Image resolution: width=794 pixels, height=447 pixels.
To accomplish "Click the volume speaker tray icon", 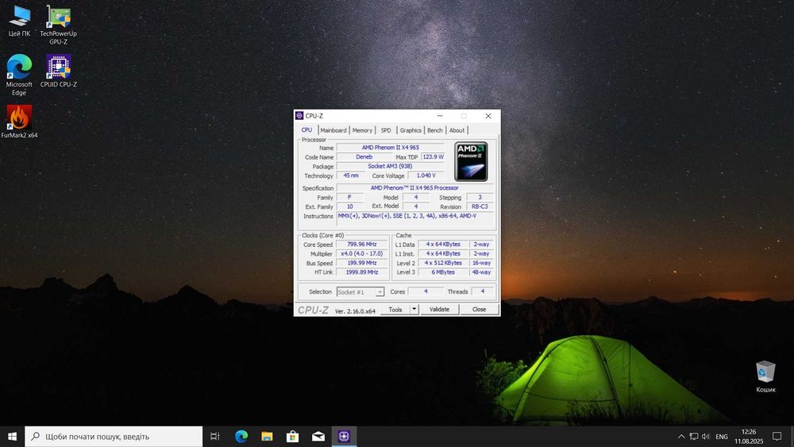I will point(706,437).
